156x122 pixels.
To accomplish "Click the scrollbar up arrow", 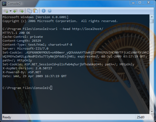I will (152, 17).
